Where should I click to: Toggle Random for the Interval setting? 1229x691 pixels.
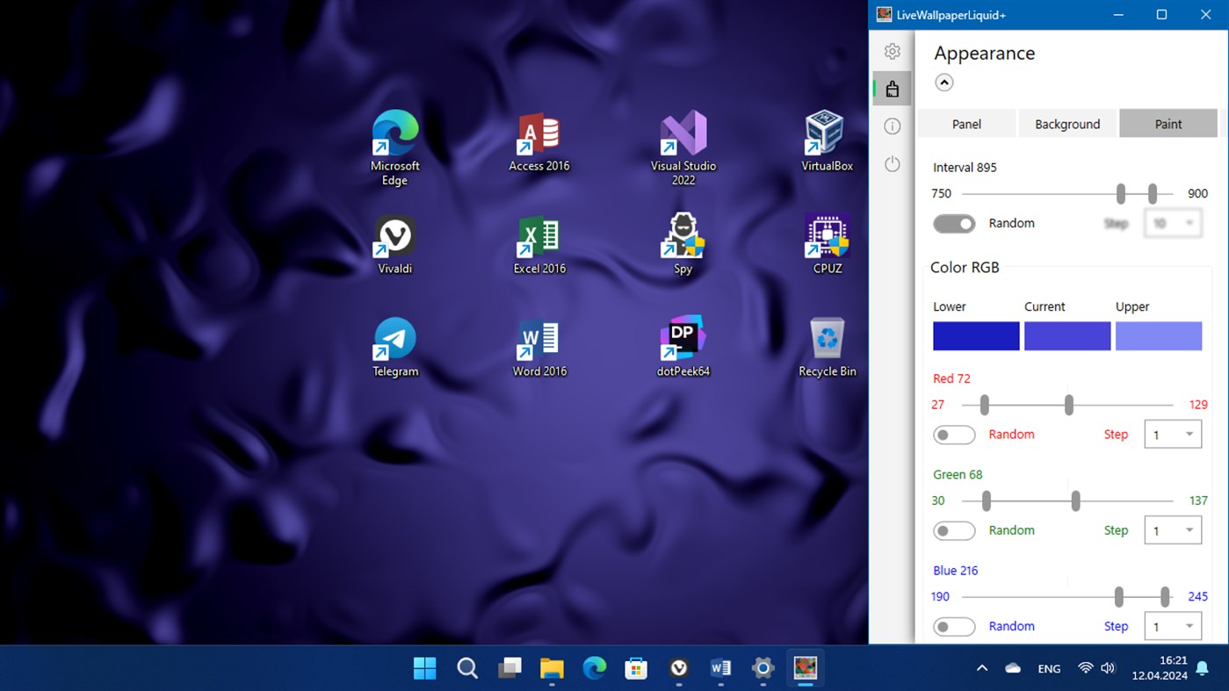pos(954,224)
